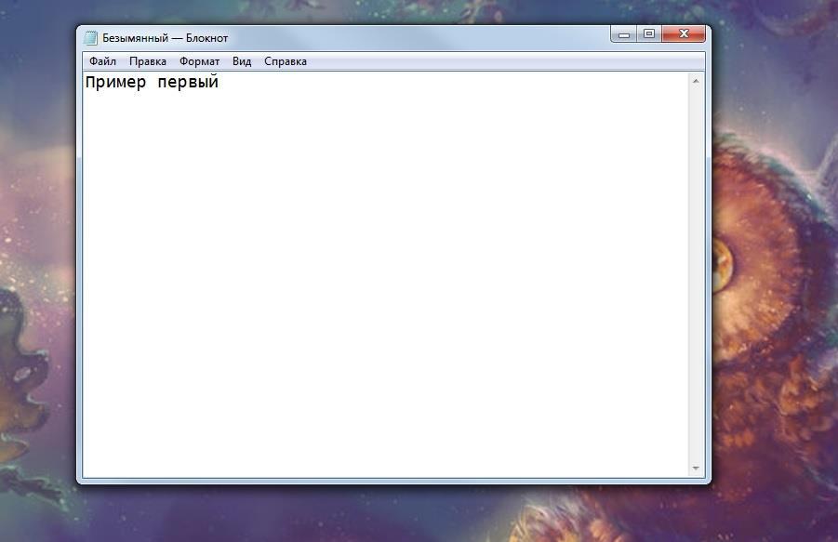Open the Справка menu

(286, 61)
